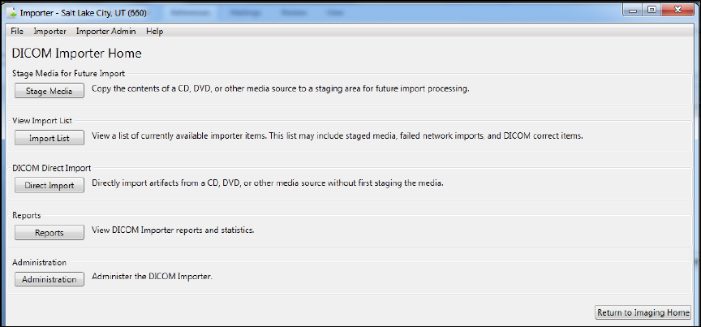701x327 pixels.
Task: Click the 'Directly import artifacts' description text
Action: tap(268, 183)
